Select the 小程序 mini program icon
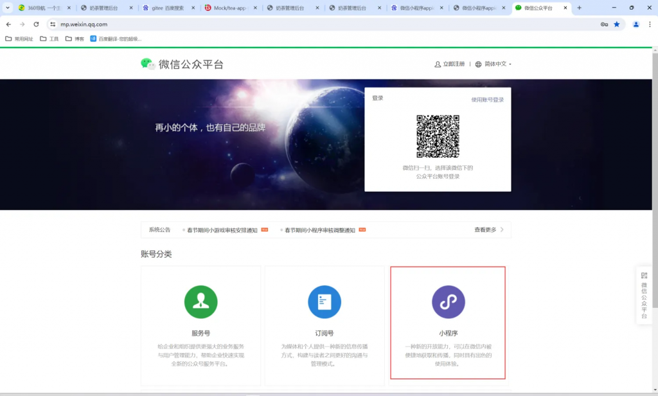Screen dimensions: 658x396 click(x=448, y=302)
